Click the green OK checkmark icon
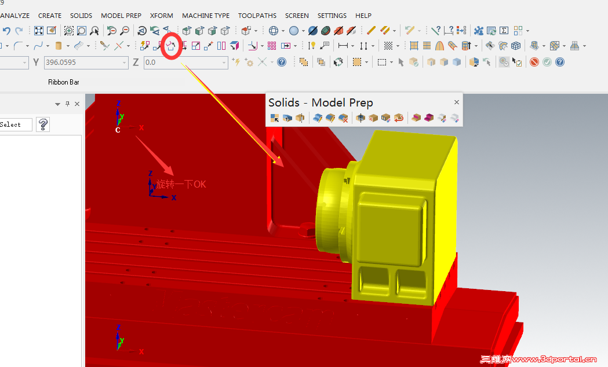The image size is (608, 367). (x=547, y=62)
